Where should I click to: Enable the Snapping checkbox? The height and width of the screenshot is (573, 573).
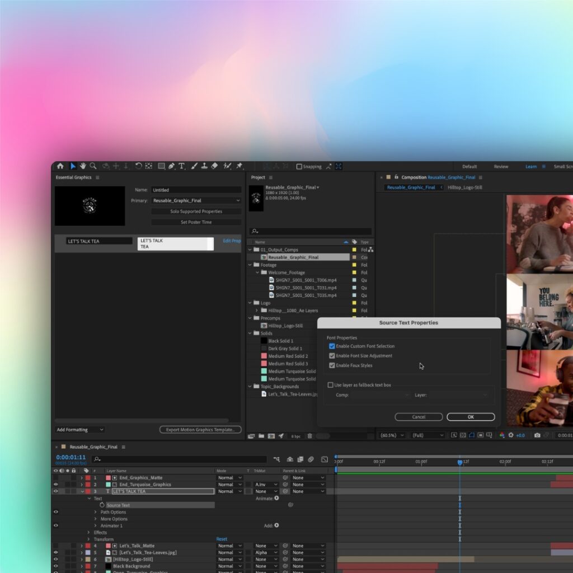pos(299,166)
